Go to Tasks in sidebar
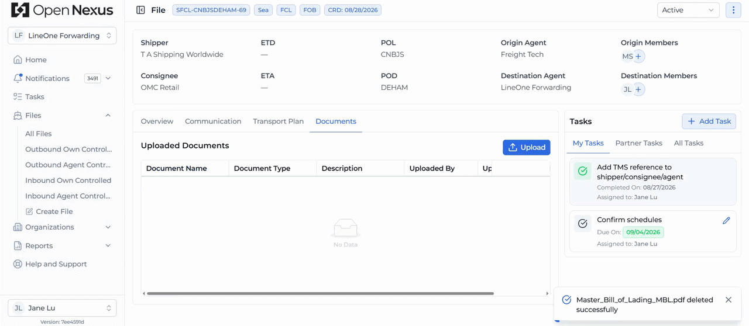 coord(35,97)
